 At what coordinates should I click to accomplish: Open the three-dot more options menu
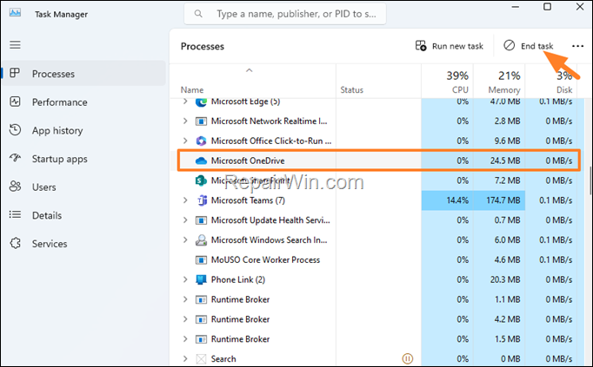click(577, 46)
